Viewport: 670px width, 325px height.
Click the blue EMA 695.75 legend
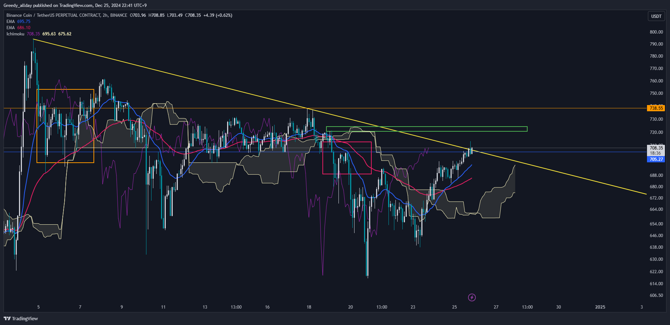pyautogui.click(x=18, y=22)
